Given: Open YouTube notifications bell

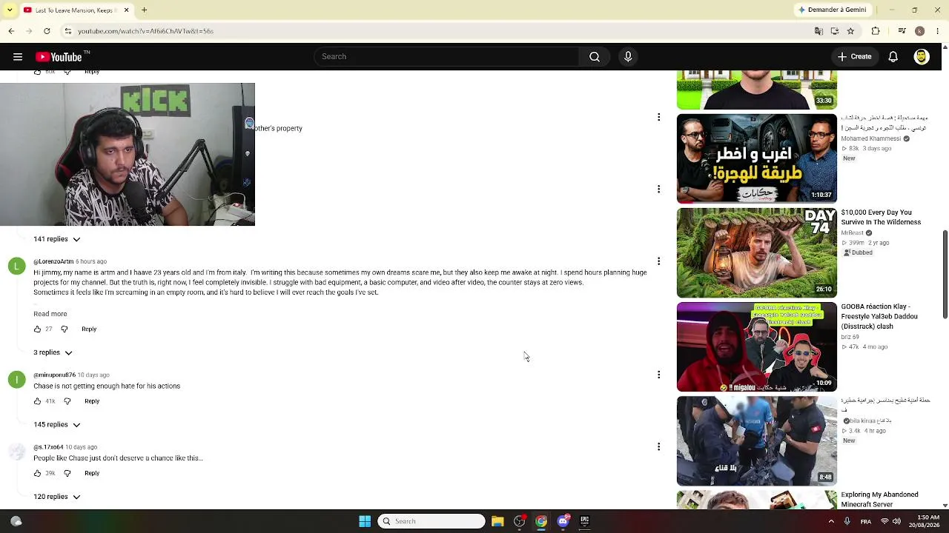Looking at the screenshot, I should coord(893,57).
